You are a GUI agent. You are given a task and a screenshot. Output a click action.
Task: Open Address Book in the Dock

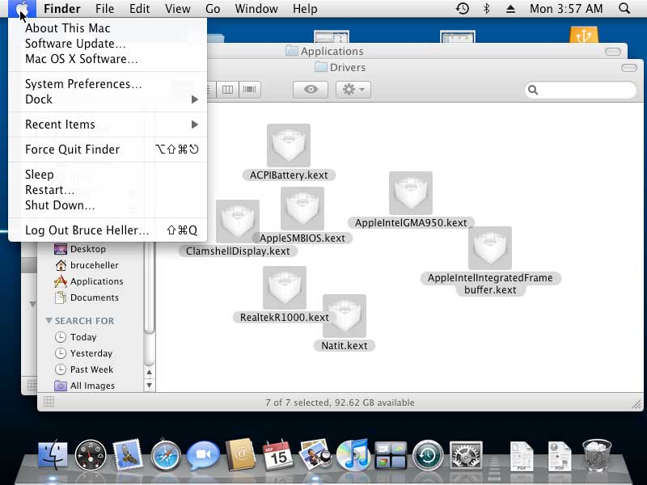point(240,454)
